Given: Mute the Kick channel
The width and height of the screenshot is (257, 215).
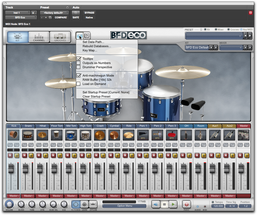Looking at the screenshot, I should coord(10,155).
